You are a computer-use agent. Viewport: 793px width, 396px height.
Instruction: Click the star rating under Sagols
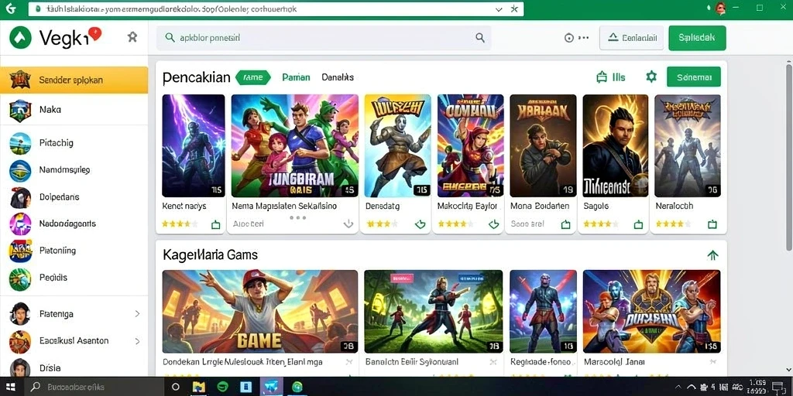[600, 224]
